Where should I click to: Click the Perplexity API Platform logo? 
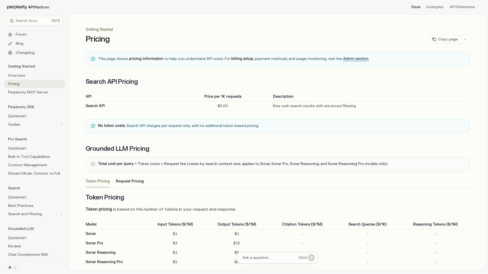click(x=28, y=7)
